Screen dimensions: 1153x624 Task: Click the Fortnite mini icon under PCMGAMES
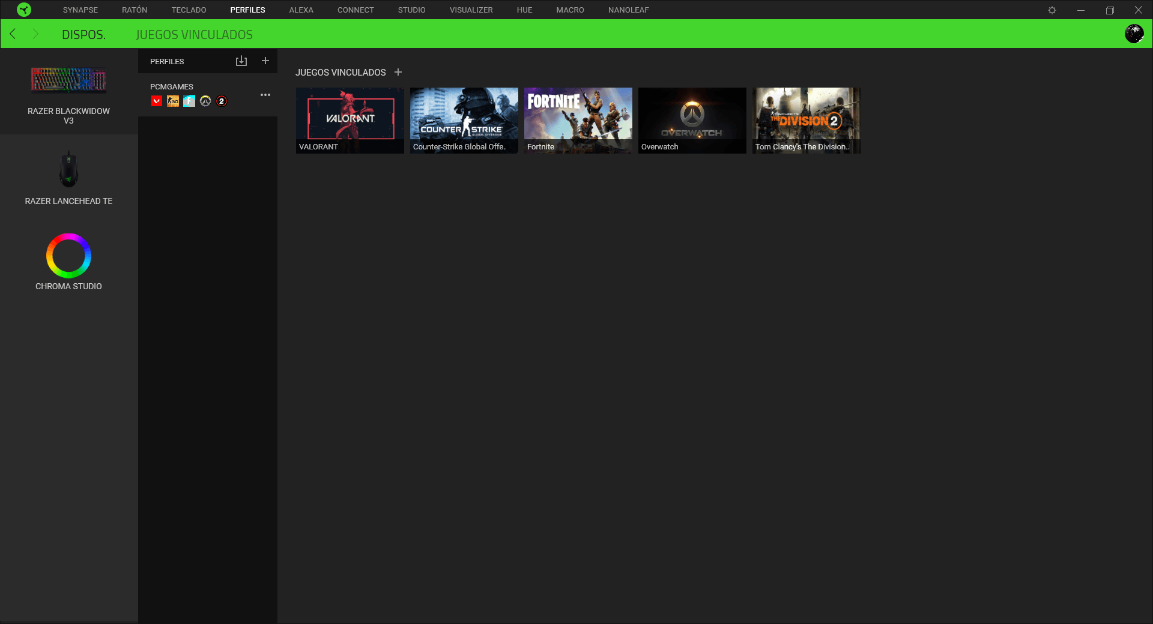pos(189,101)
